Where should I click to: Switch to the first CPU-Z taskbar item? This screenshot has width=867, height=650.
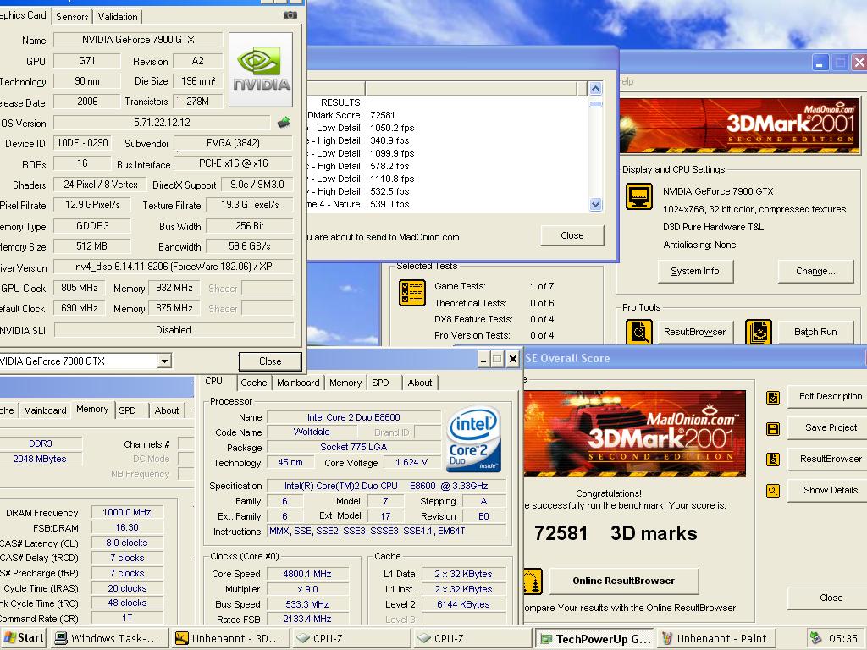point(351,638)
